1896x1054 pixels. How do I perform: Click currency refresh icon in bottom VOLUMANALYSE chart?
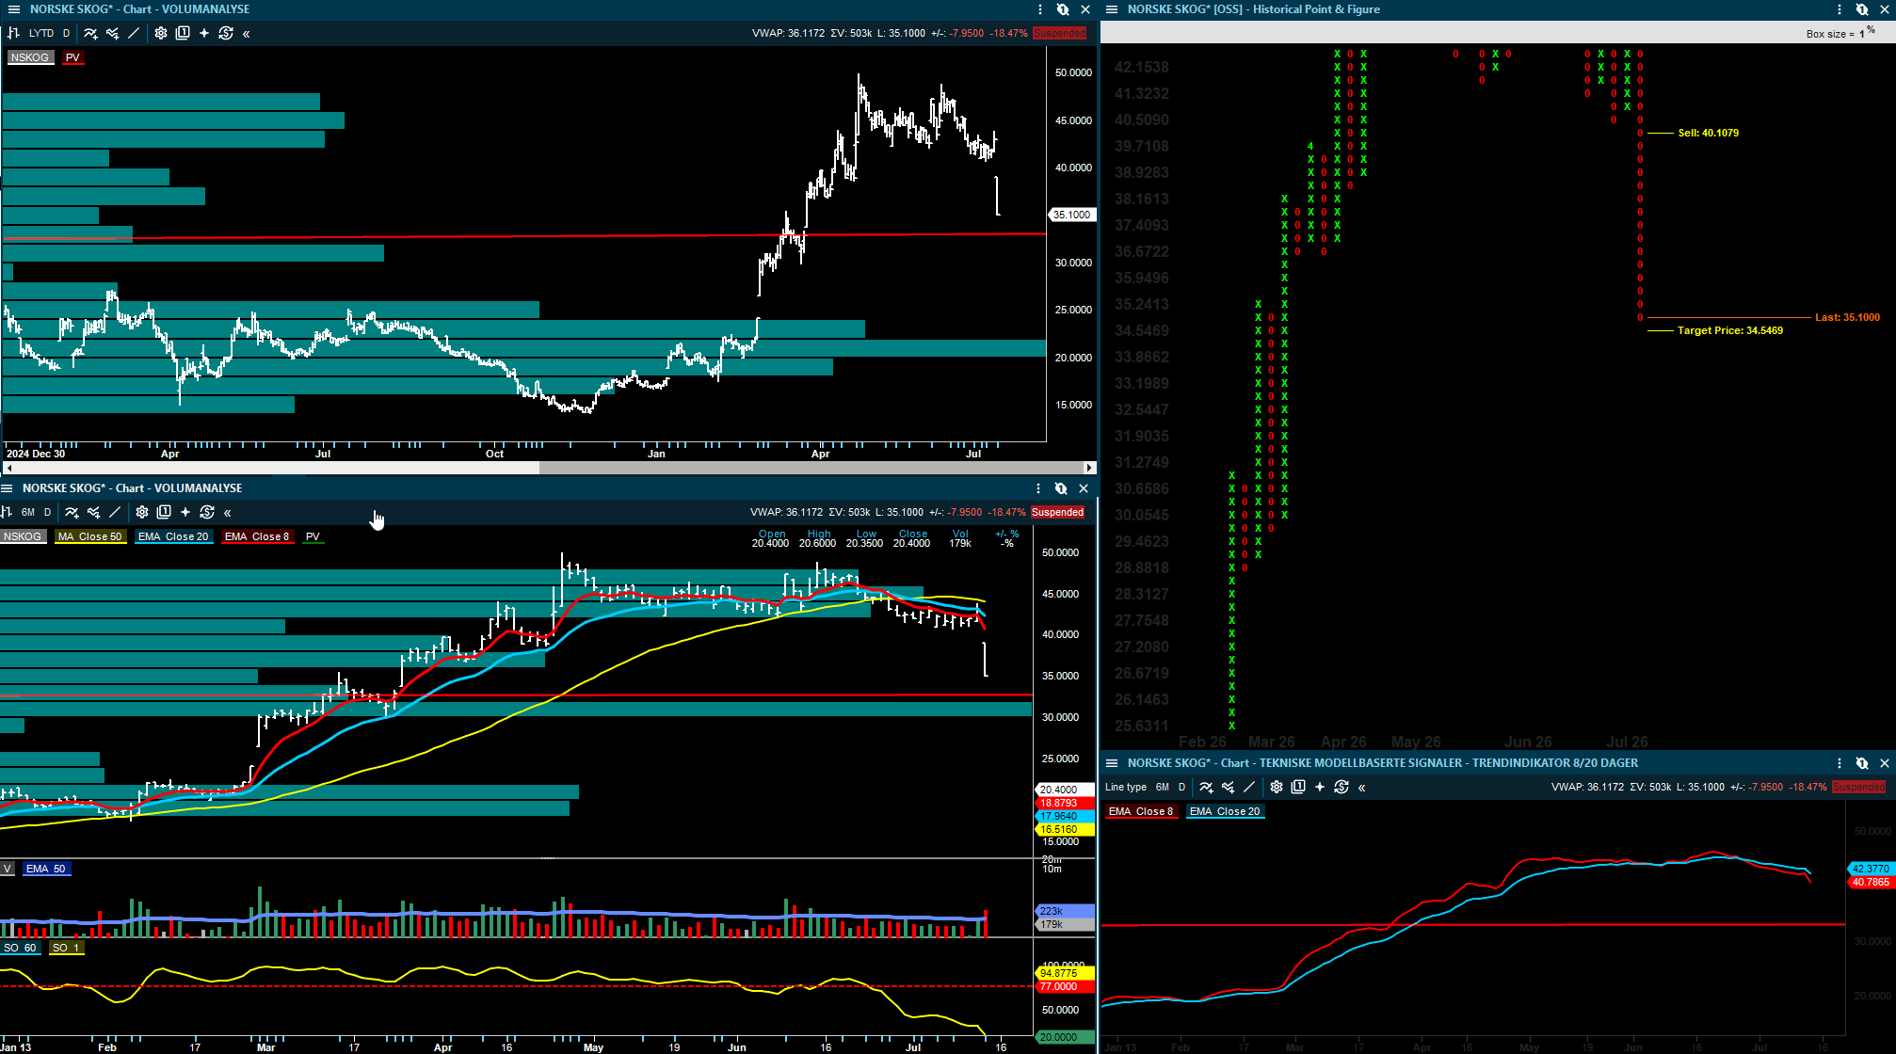pos(207,512)
